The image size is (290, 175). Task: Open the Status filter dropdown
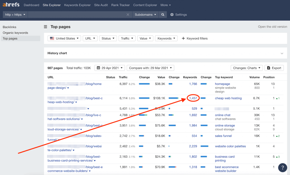[108, 38]
